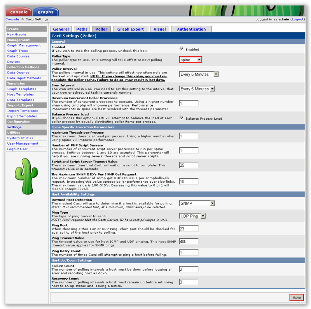Click the Script Server Timeout Value field
This screenshot has width=311, height=309.
189,165
